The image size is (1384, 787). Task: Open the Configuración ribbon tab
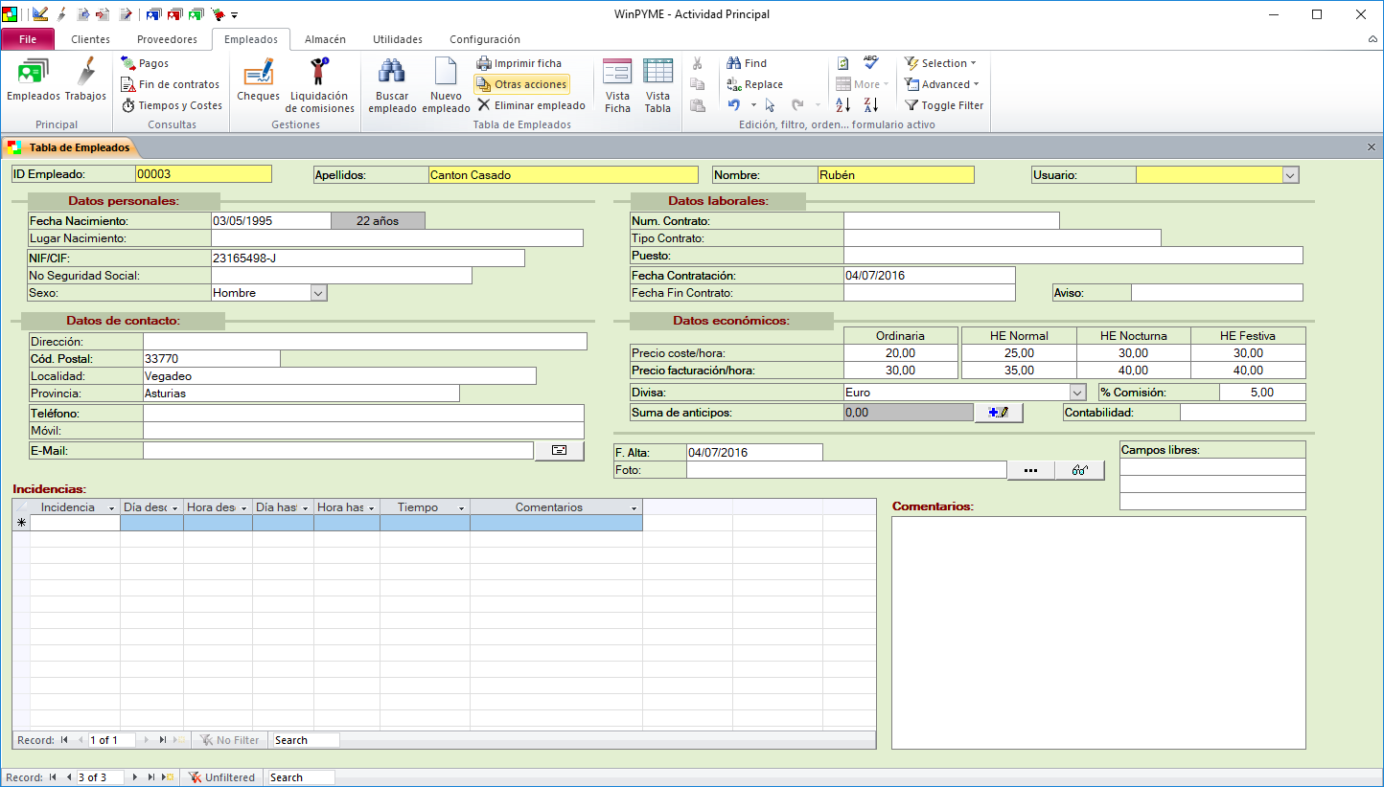click(x=484, y=39)
